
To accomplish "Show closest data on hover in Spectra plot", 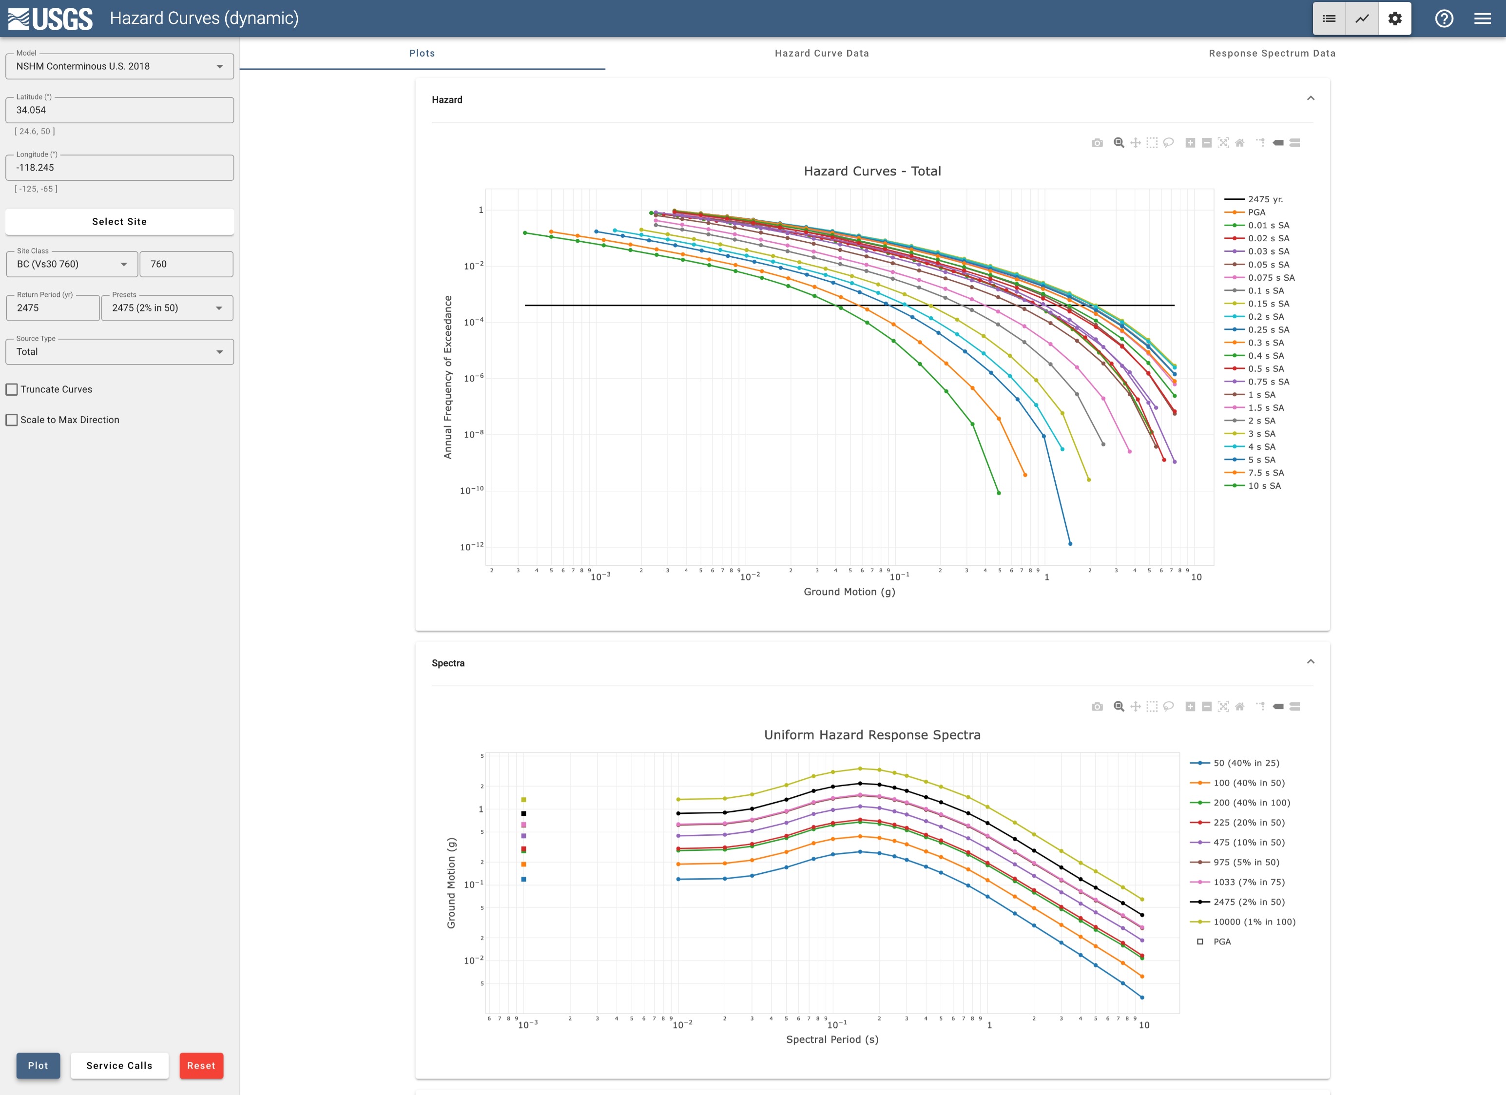I will pos(1277,707).
